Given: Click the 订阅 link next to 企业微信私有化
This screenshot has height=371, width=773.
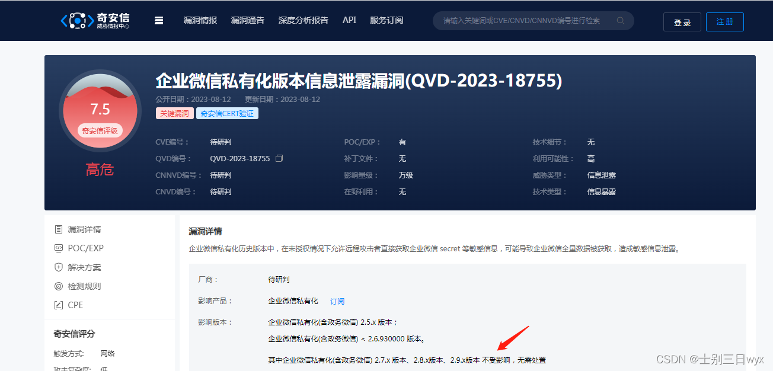Looking at the screenshot, I should (x=337, y=301).
